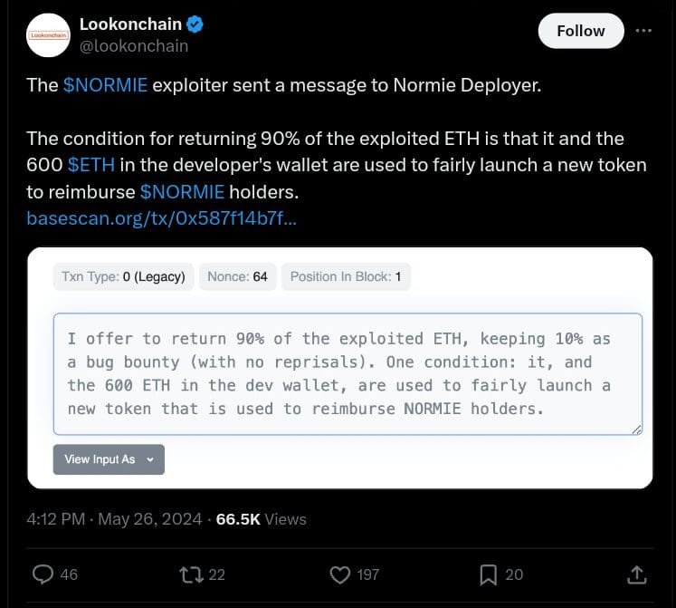Screen dimensions: 676x608
Task: Click the Nonce: 64 tag
Action: click(237, 276)
